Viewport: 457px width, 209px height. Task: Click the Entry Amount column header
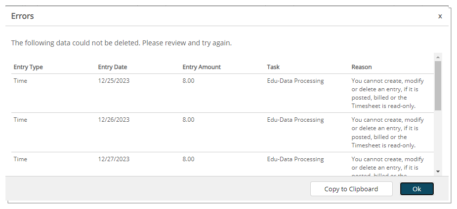pos(202,67)
